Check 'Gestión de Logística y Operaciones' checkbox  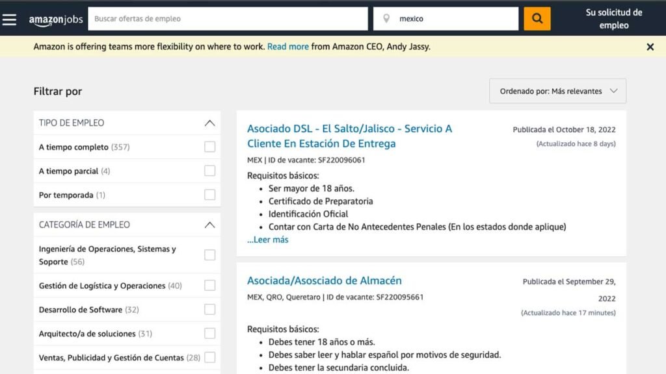[210, 286]
